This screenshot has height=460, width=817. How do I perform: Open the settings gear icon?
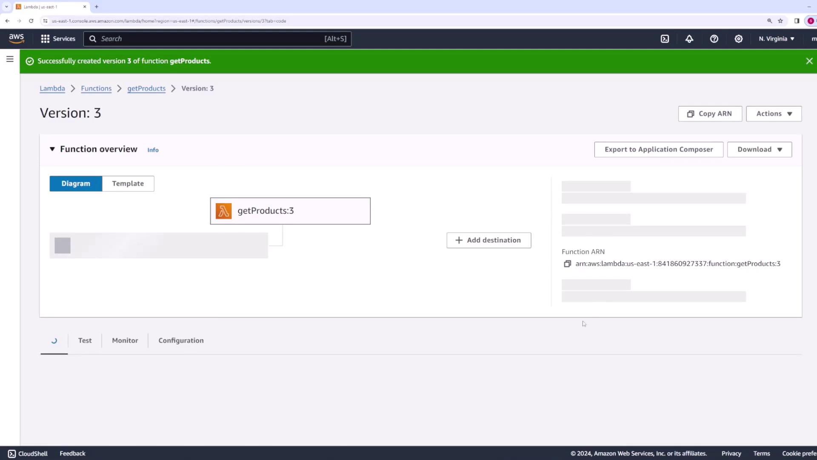(739, 39)
